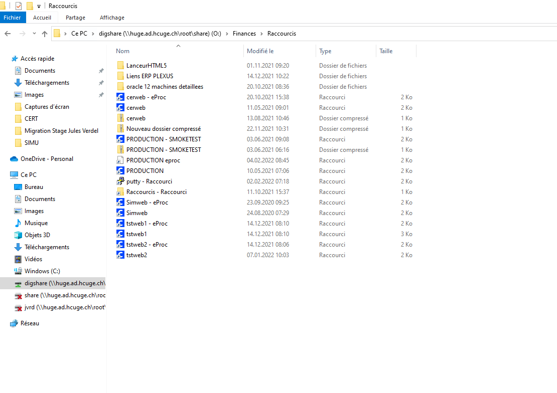Click the Windows (C:) drive icon
557x393 pixels.
18,271
